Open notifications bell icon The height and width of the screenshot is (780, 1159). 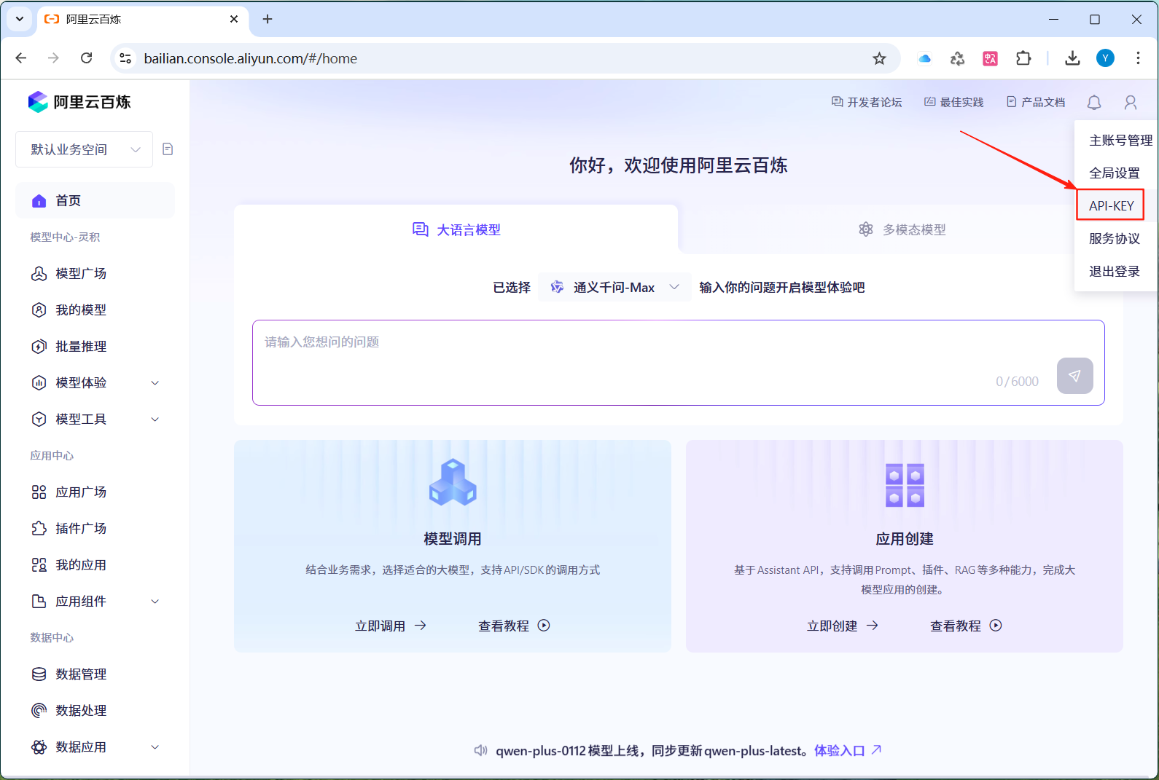coord(1094,103)
